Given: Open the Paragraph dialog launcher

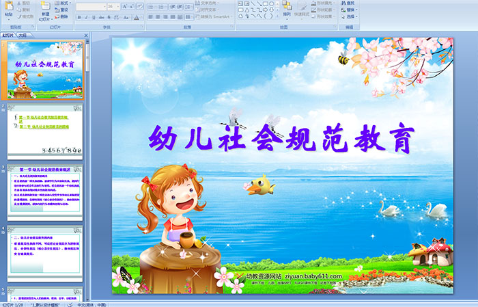Looking at the screenshot, I should pyautogui.click(x=232, y=27).
